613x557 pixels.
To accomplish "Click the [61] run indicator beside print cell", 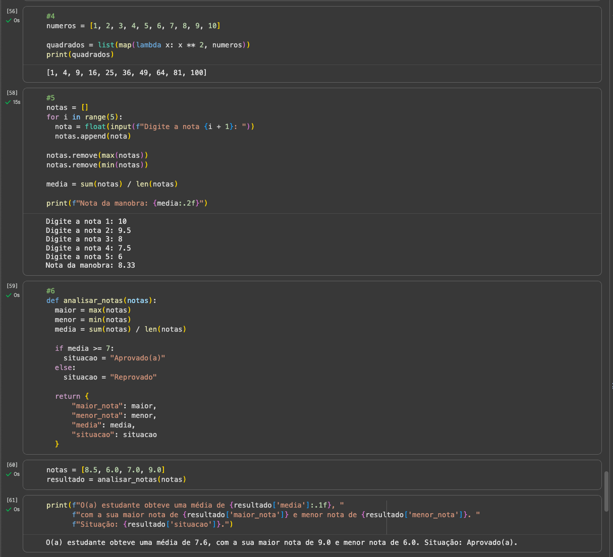I will pos(12,500).
